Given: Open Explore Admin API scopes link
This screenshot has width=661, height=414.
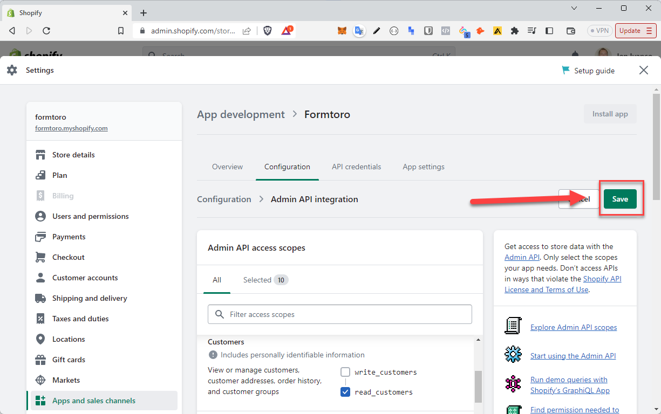Looking at the screenshot, I should tap(574, 327).
